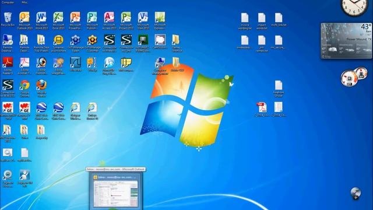
Task: Open the Misc toolbar at the top
Action: coord(24,2)
